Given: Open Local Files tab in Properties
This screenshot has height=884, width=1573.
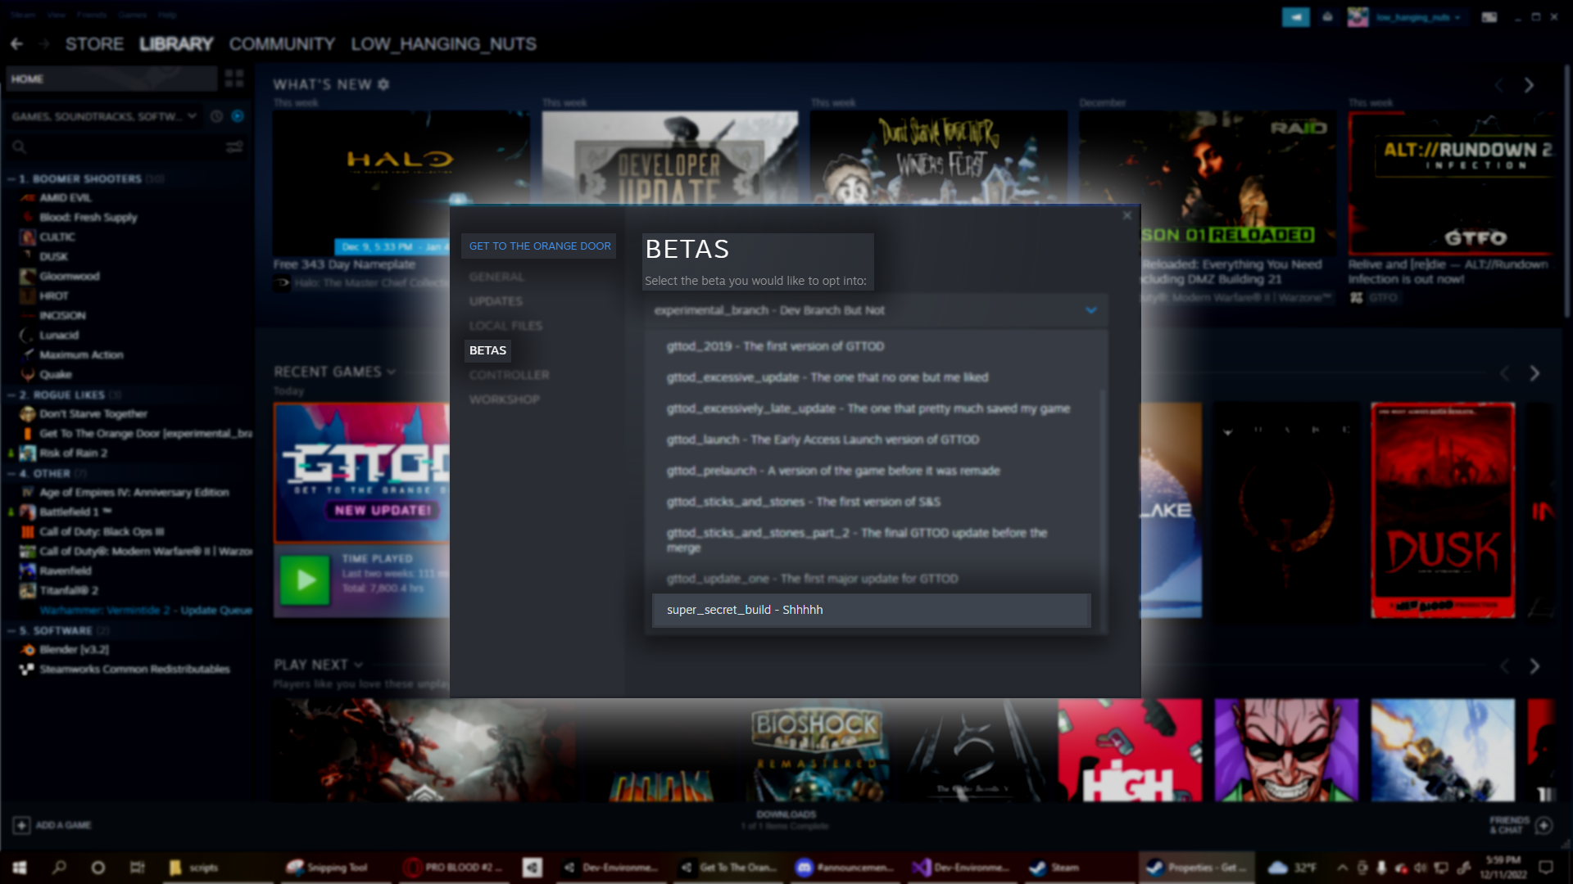Looking at the screenshot, I should [505, 326].
